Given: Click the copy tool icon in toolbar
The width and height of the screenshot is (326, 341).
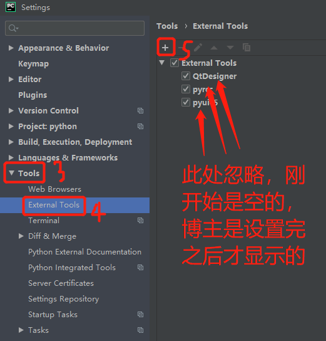Looking at the screenshot, I should click(247, 48).
